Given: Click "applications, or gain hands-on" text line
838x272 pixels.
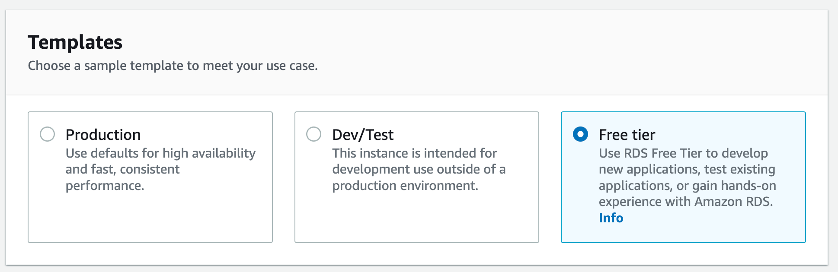Looking at the screenshot, I should (687, 186).
